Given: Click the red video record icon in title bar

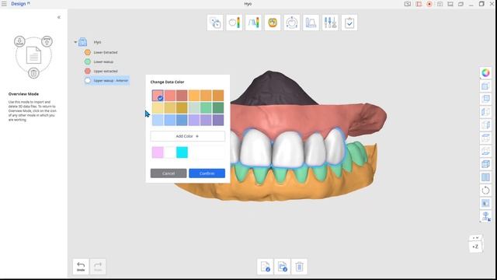Looking at the screenshot, I should 419,4.
